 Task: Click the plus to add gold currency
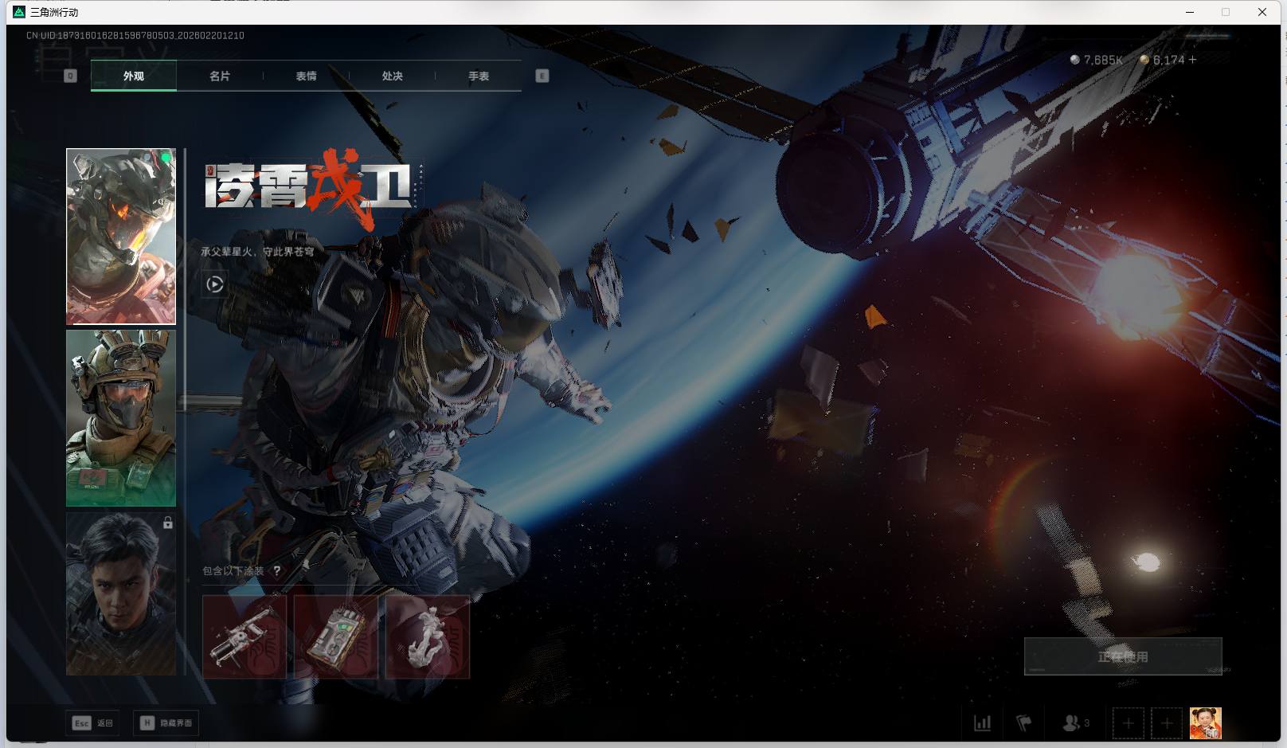click(1192, 60)
